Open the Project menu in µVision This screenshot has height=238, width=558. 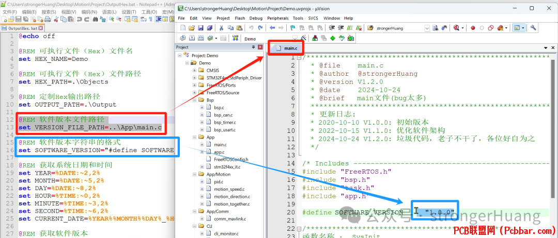pos(223,18)
